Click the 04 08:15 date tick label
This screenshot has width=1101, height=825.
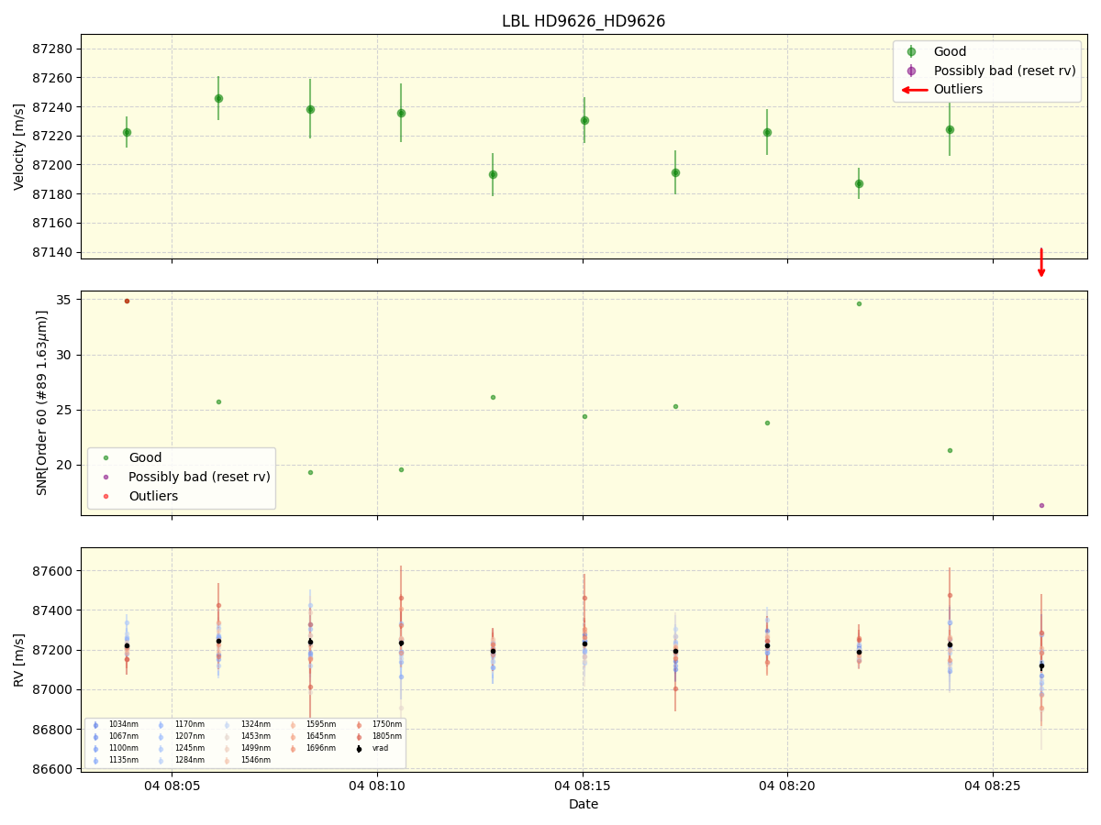pos(583,786)
